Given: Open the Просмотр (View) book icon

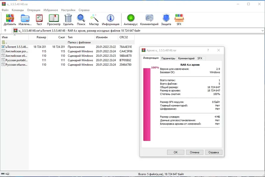Looking at the screenshot, I should tap(54, 18).
